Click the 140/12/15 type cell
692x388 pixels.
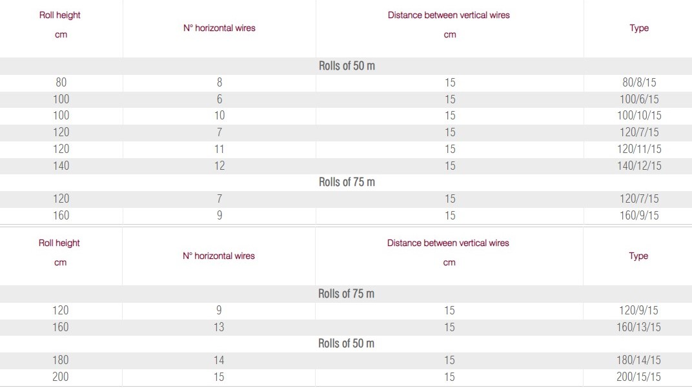pos(639,166)
